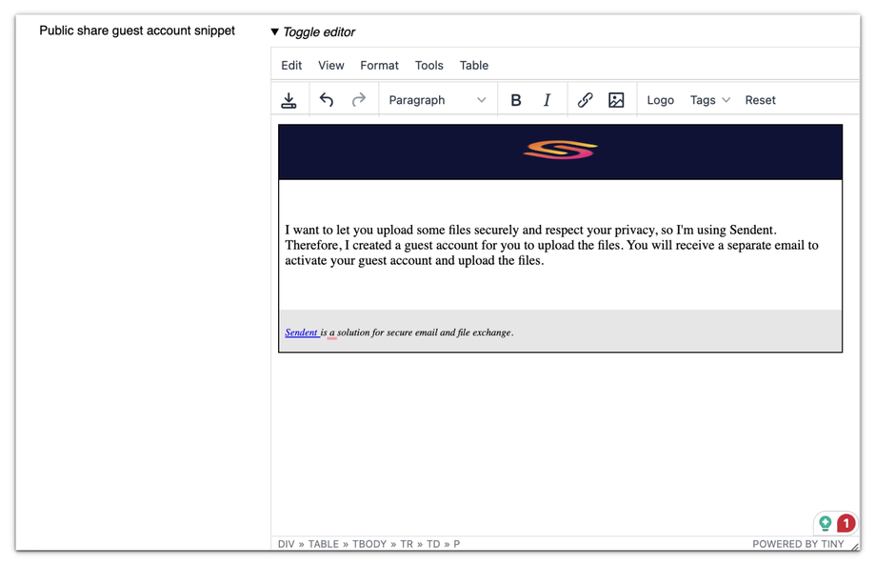This screenshot has width=876, height=567.
Task: Click the Sendent logo in the header
Action: 560,150
